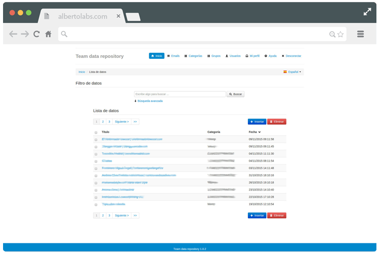Click the browser back arrow

click(x=13, y=34)
